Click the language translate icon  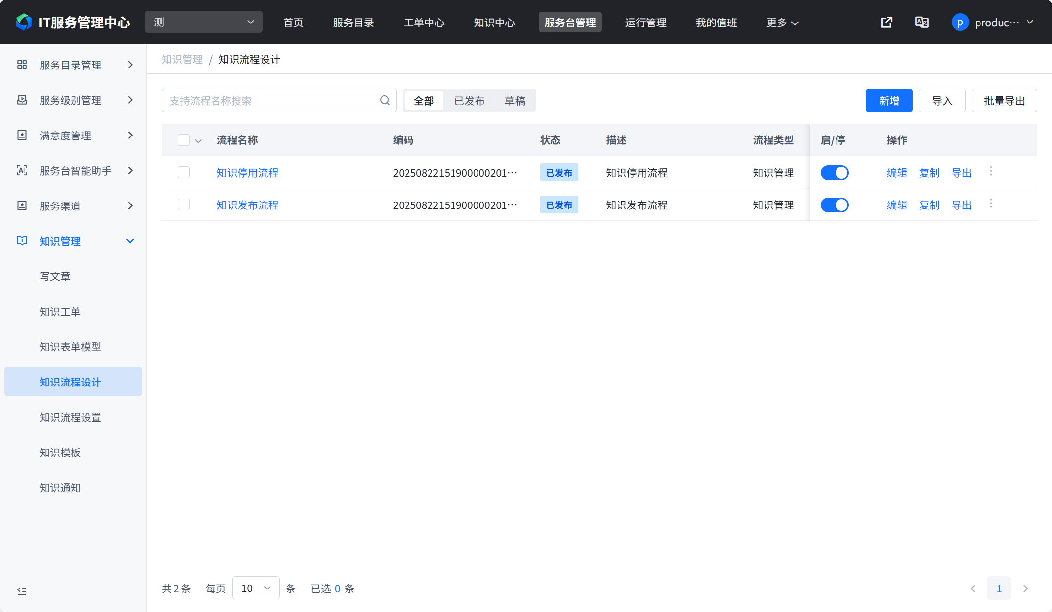point(922,23)
